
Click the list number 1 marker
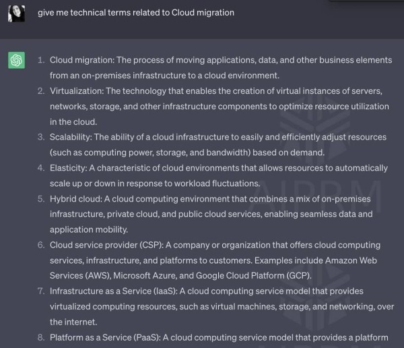point(41,60)
